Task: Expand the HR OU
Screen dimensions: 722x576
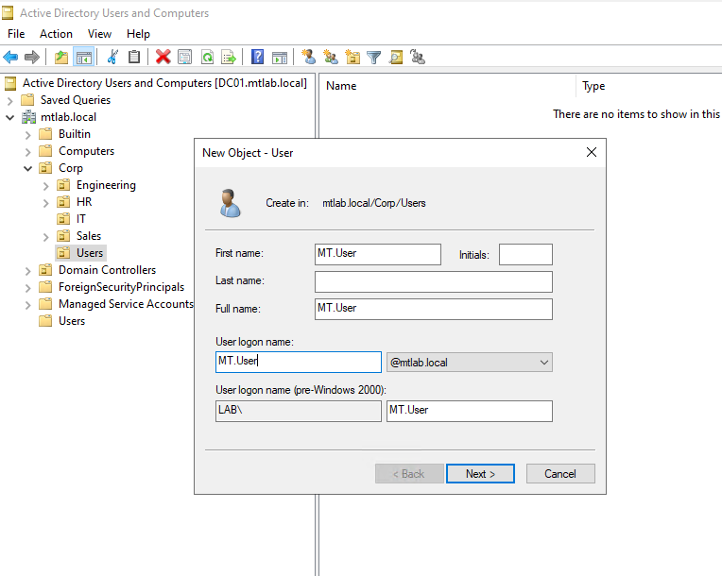Action: [46, 202]
